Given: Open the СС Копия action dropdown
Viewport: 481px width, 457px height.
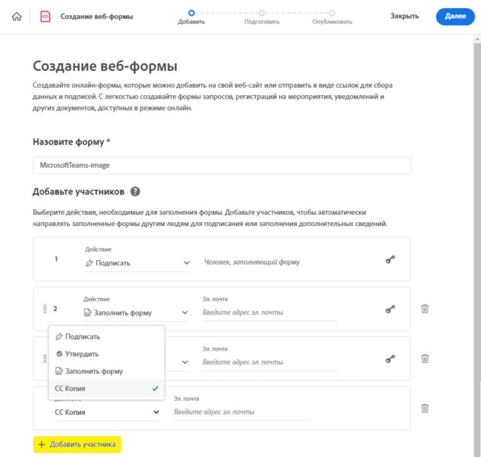Looking at the screenshot, I should (x=106, y=412).
